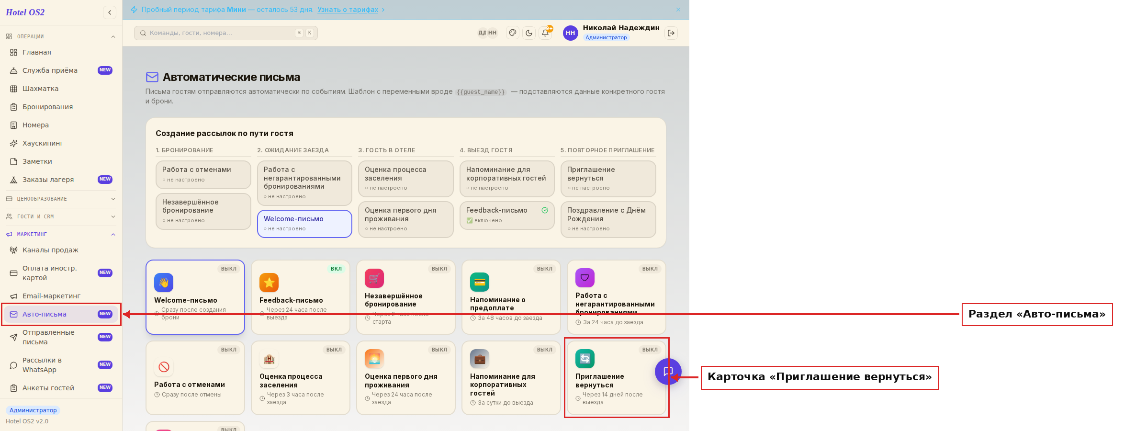Collapse the Маркетинг sidebar section
This screenshot has height=431, width=1124.
[x=61, y=234]
